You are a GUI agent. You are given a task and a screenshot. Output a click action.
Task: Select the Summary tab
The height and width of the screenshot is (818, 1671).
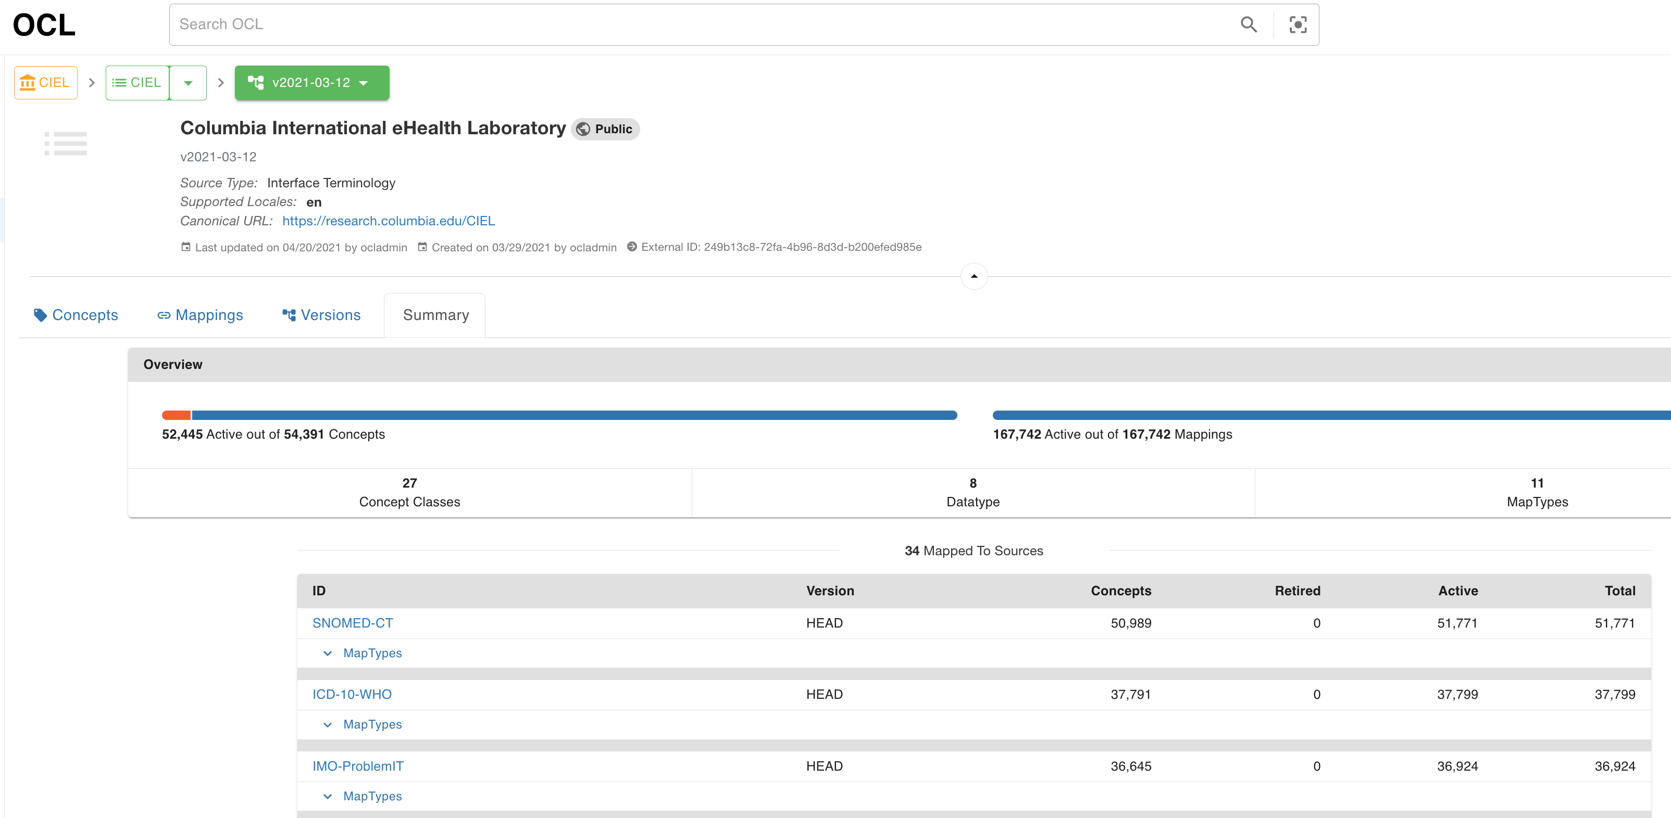coord(434,315)
